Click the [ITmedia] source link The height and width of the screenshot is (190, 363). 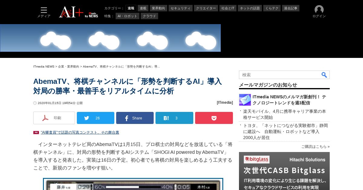tap(225, 103)
